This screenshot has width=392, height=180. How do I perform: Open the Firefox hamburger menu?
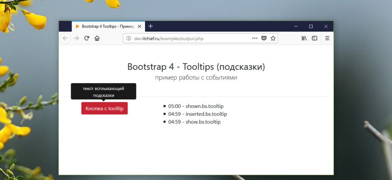tap(327, 38)
